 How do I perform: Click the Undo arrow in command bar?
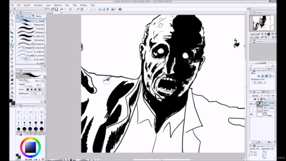[x=62, y=9]
